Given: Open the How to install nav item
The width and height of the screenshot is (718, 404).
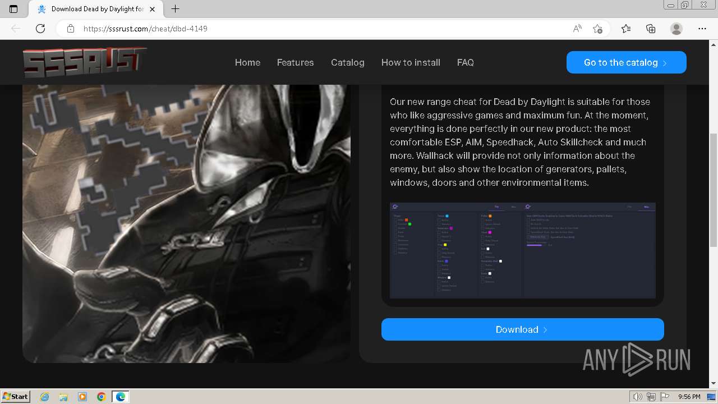Looking at the screenshot, I should [411, 62].
